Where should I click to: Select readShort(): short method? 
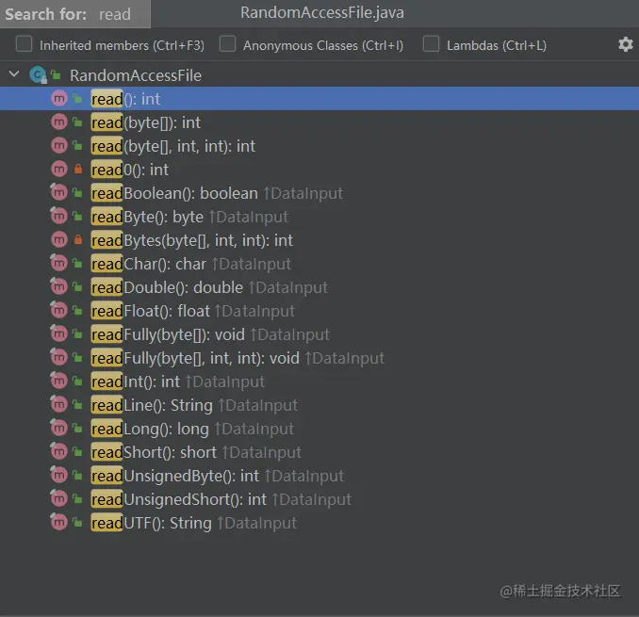pyautogui.click(x=196, y=452)
